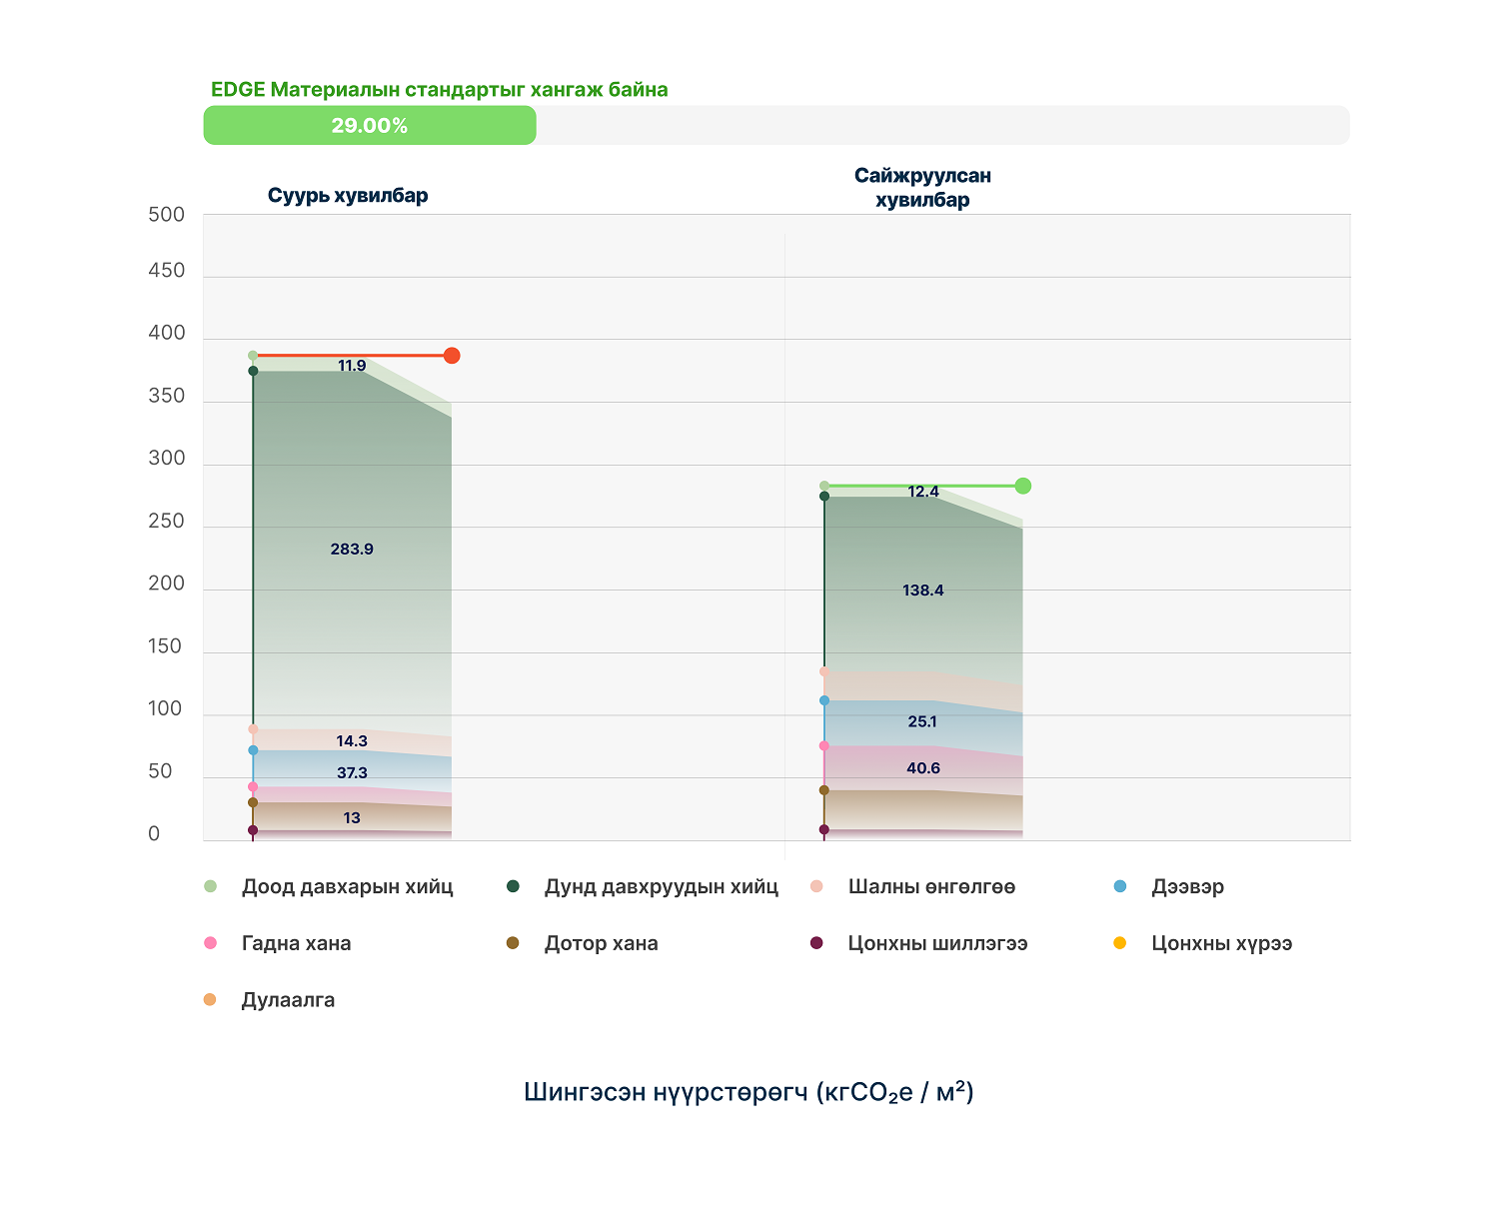Click the Дотор хана legend item

pyautogui.click(x=600, y=944)
